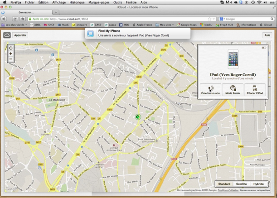Go back with Firefox back arrow
This screenshot has width=277, height=198.
point(4,19)
